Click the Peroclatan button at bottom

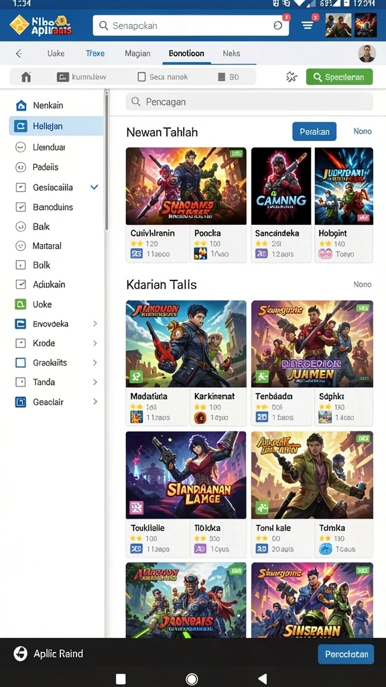346,654
